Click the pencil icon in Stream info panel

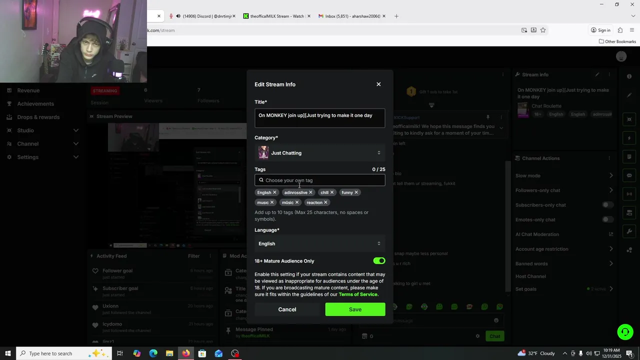coord(597,74)
